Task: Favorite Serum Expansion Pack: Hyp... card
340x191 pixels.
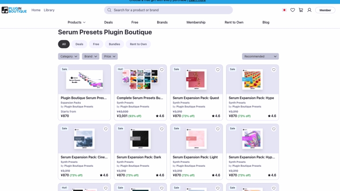Action: click(x=274, y=129)
